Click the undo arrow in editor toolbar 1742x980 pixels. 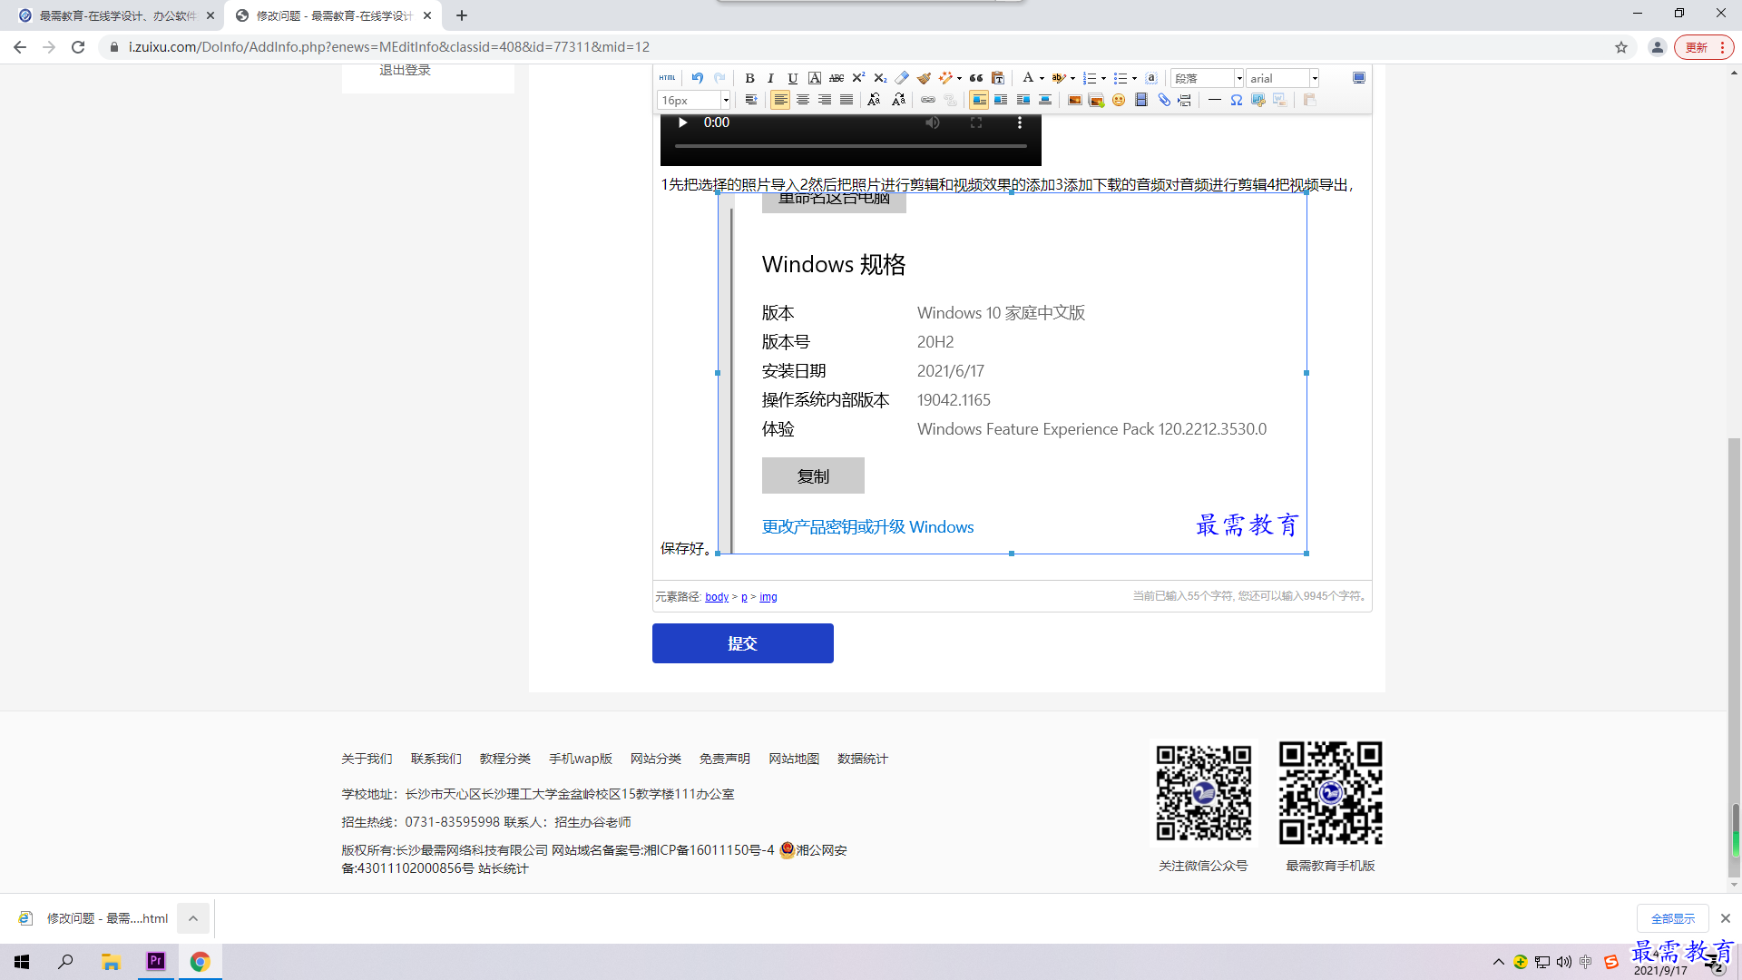(x=698, y=78)
